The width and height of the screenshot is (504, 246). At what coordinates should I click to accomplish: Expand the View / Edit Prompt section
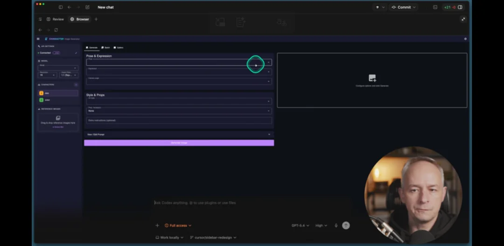tap(178, 134)
